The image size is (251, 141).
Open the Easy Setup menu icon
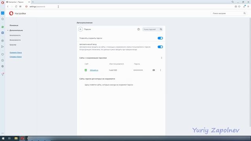(x=248, y=7)
